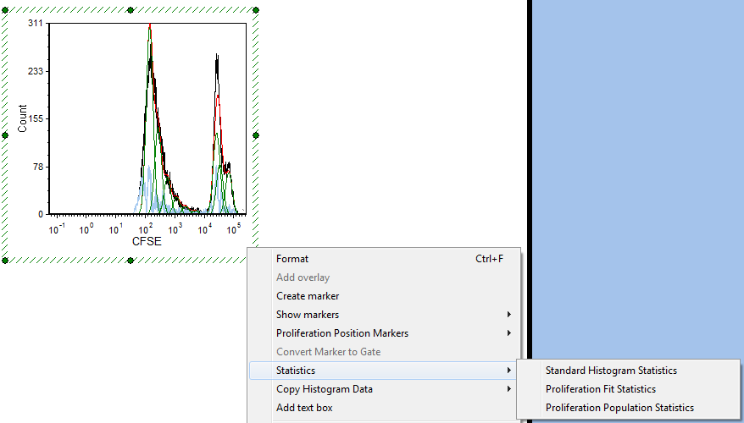Image resolution: width=744 pixels, height=423 pixels.
Task: Click the top-middle handle of the histogram
Action: 130,10
